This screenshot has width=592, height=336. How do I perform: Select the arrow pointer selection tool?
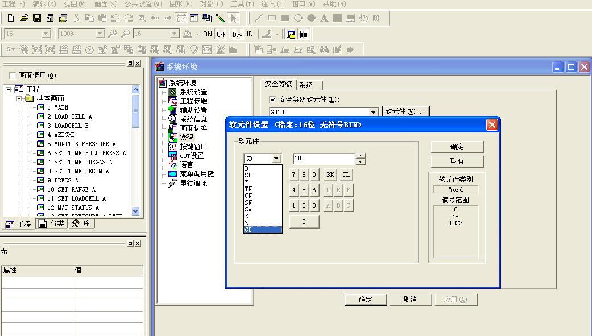233,18
